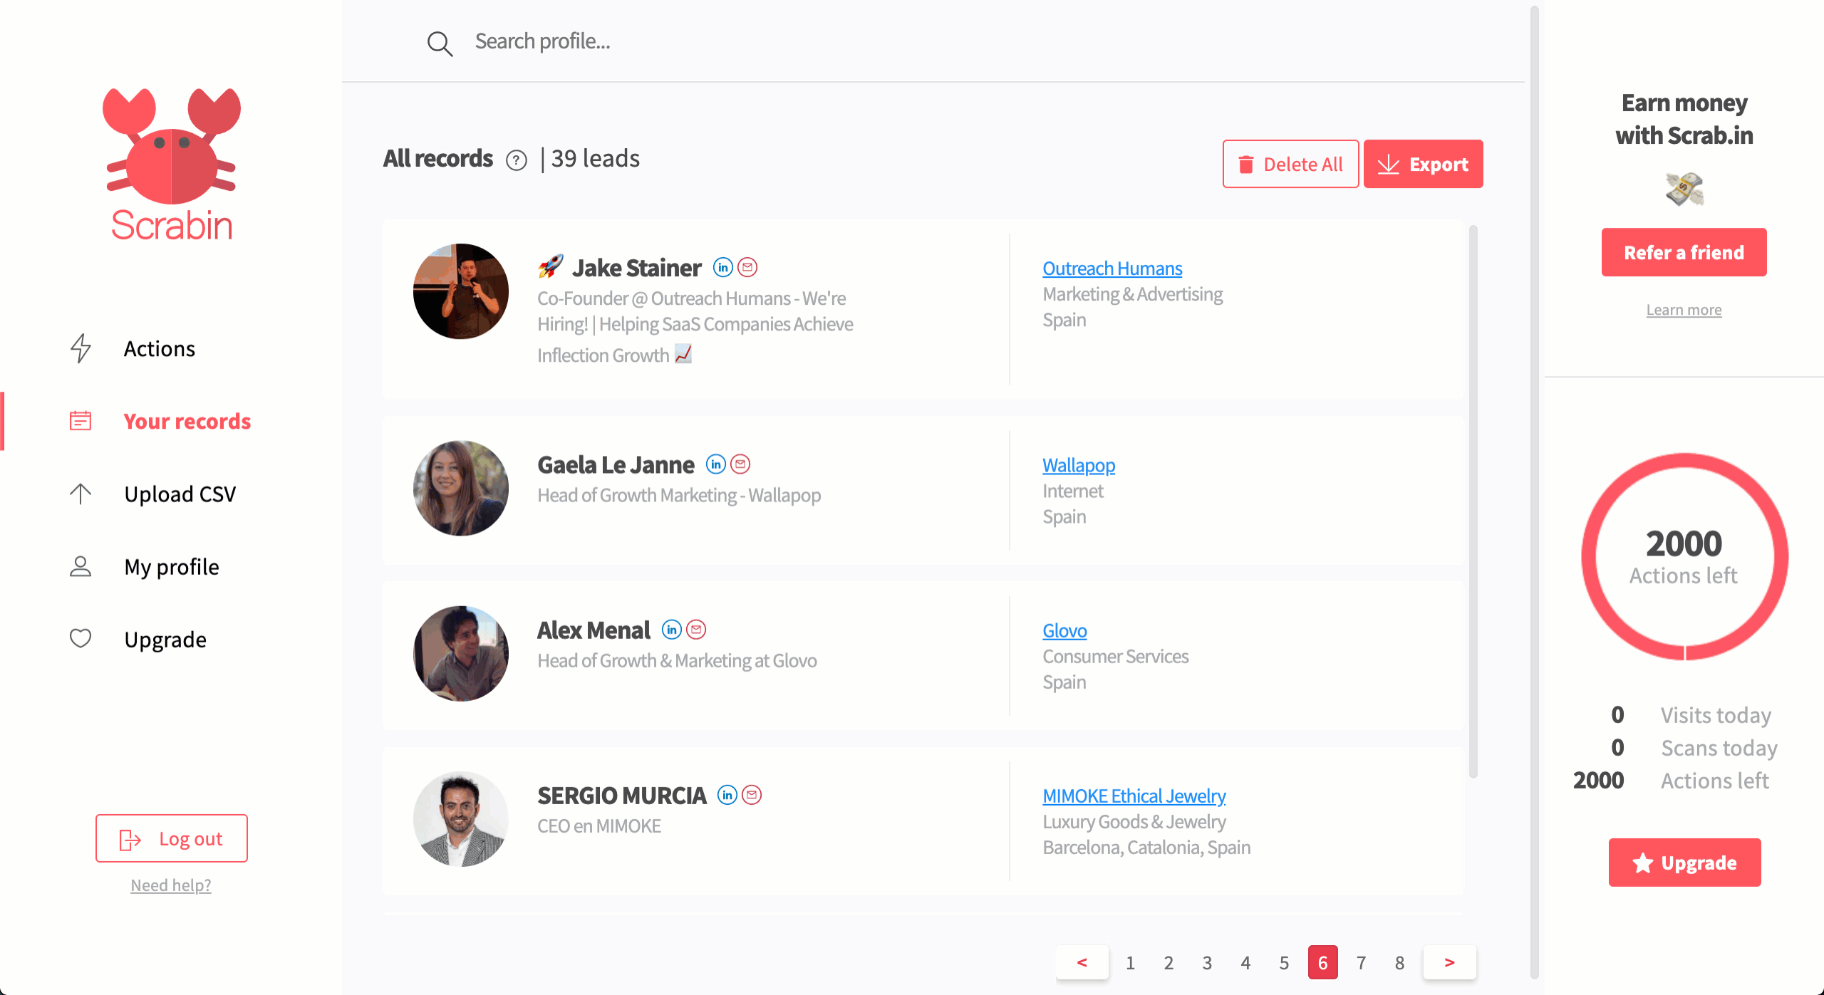
Task: Click the name Jake Stainer
Action: coord(637,268)
